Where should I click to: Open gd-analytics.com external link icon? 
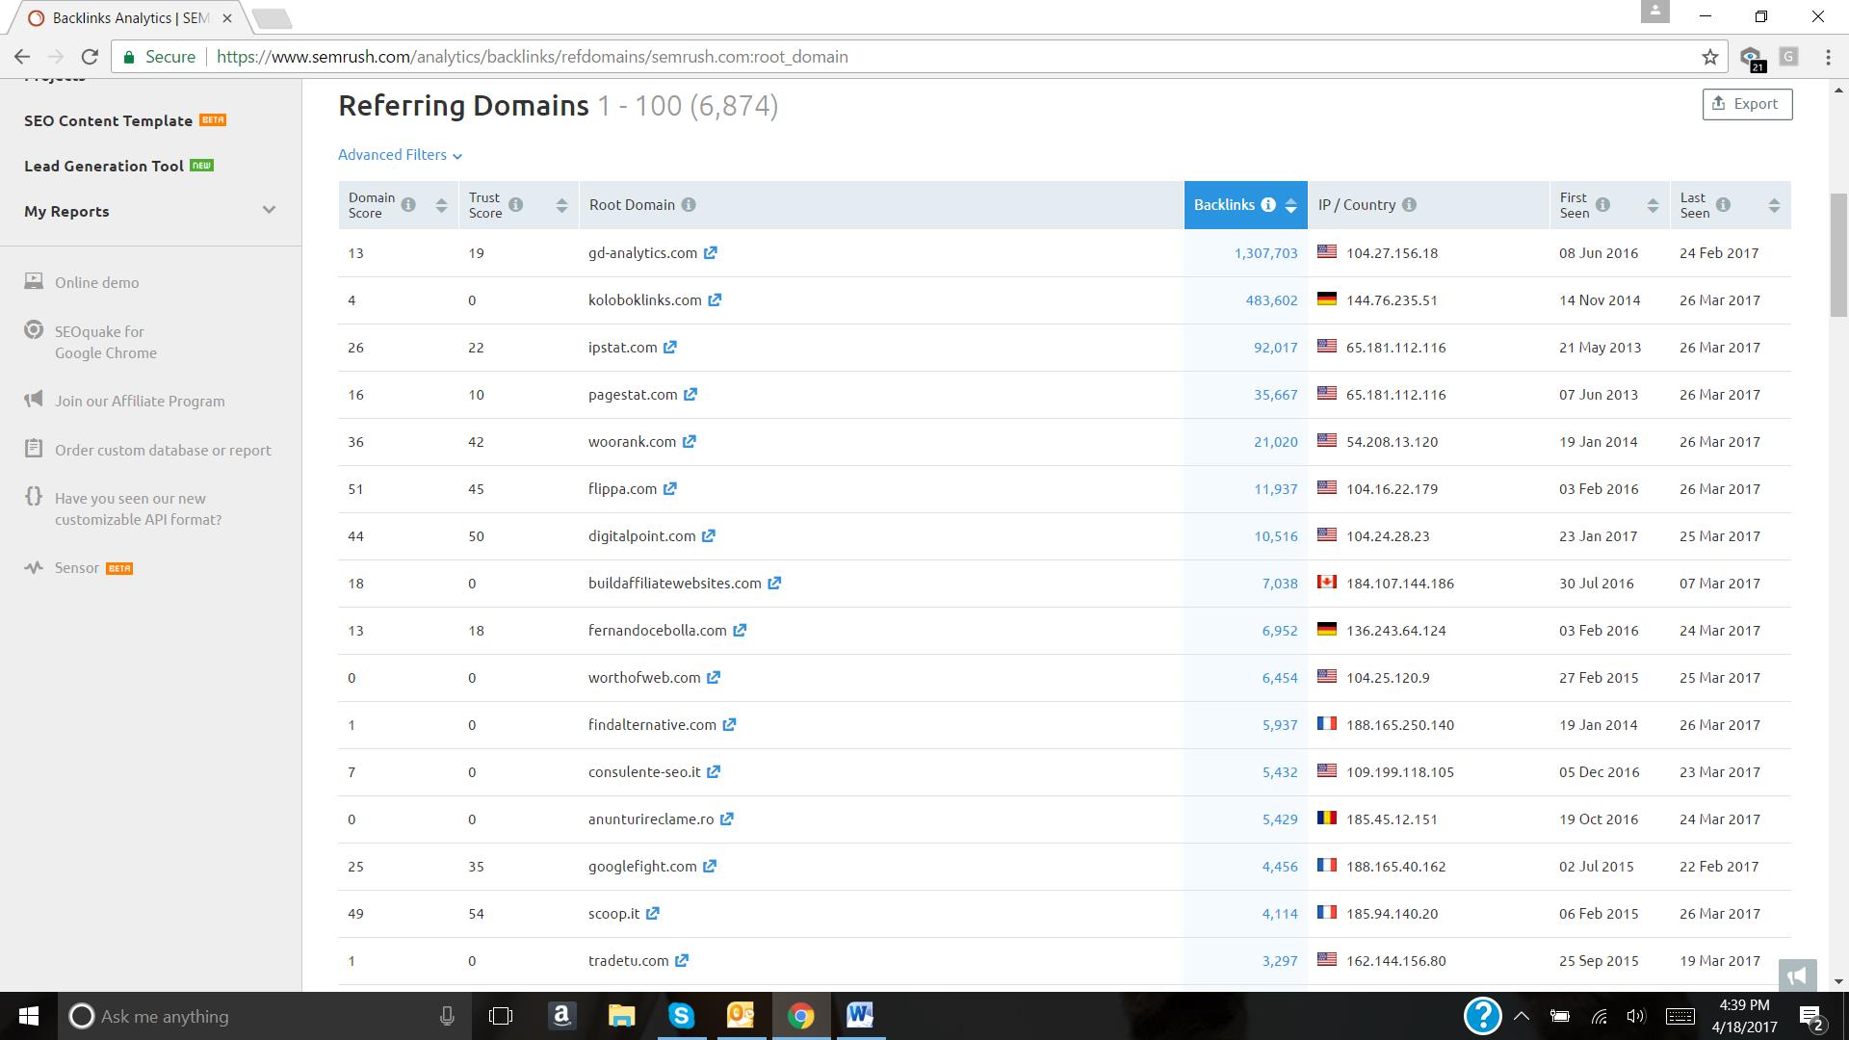(710, 252)
